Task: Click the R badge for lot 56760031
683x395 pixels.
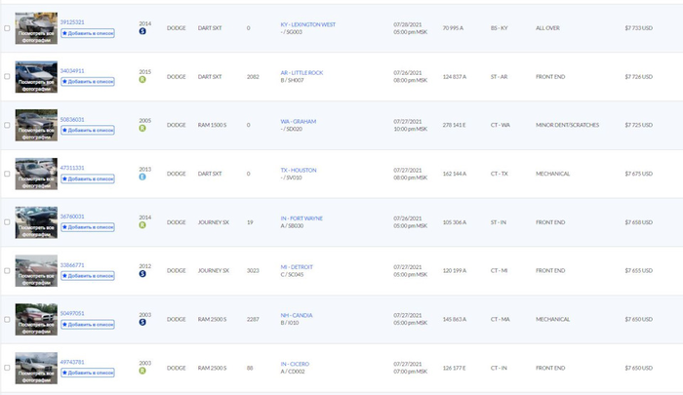Action: click(x=142, y=225)
